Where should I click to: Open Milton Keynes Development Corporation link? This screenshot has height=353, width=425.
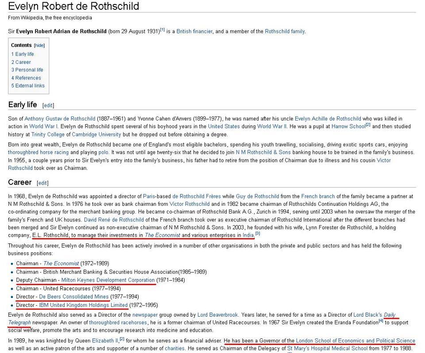(x=108, y=280)
